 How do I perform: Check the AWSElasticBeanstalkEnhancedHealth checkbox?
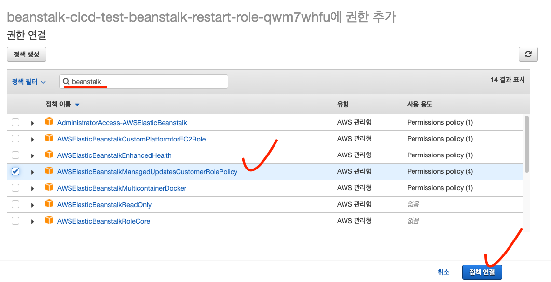tap(15, 155)
